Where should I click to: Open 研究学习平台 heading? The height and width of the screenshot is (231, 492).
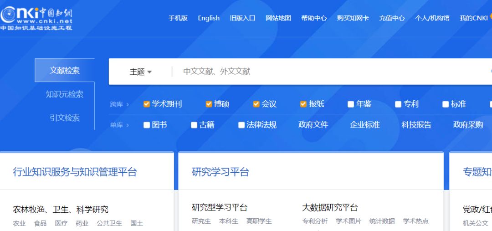click(220, 172)
